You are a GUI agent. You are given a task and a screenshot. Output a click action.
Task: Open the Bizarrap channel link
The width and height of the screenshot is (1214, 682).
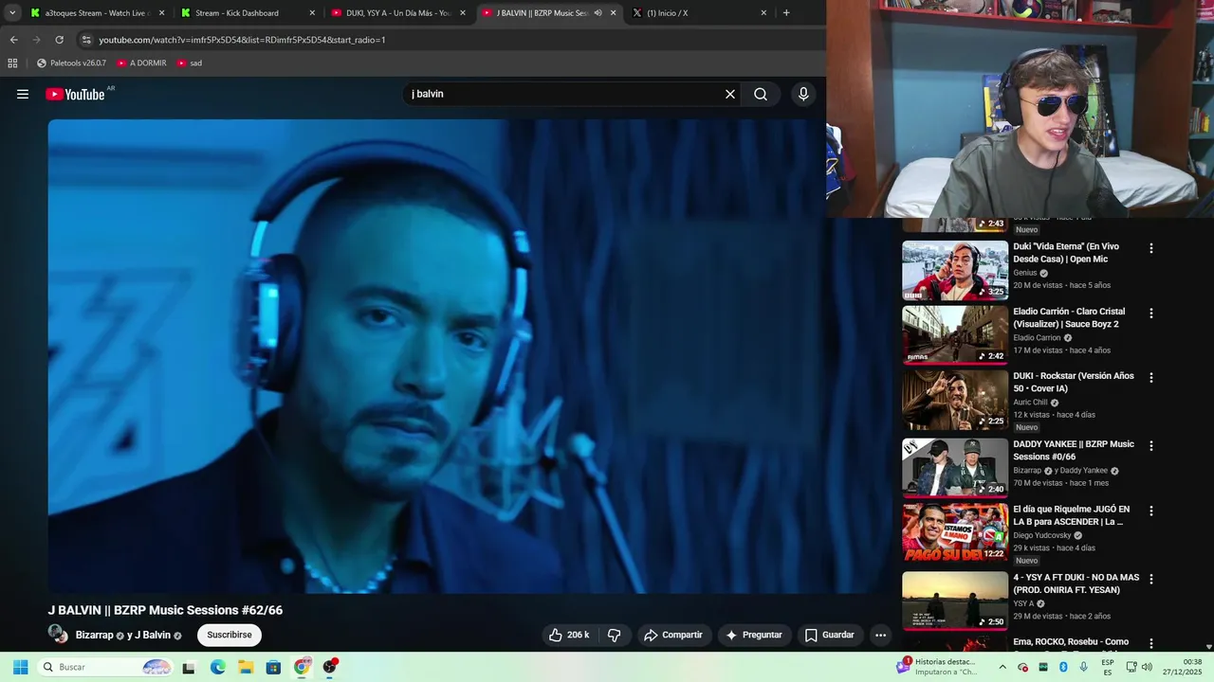(x=94, y=635)
